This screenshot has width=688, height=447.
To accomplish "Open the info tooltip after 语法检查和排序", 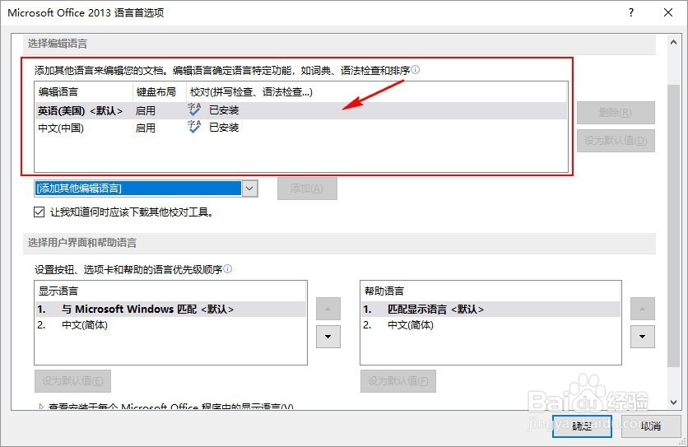I will click(x=415, y=69).
